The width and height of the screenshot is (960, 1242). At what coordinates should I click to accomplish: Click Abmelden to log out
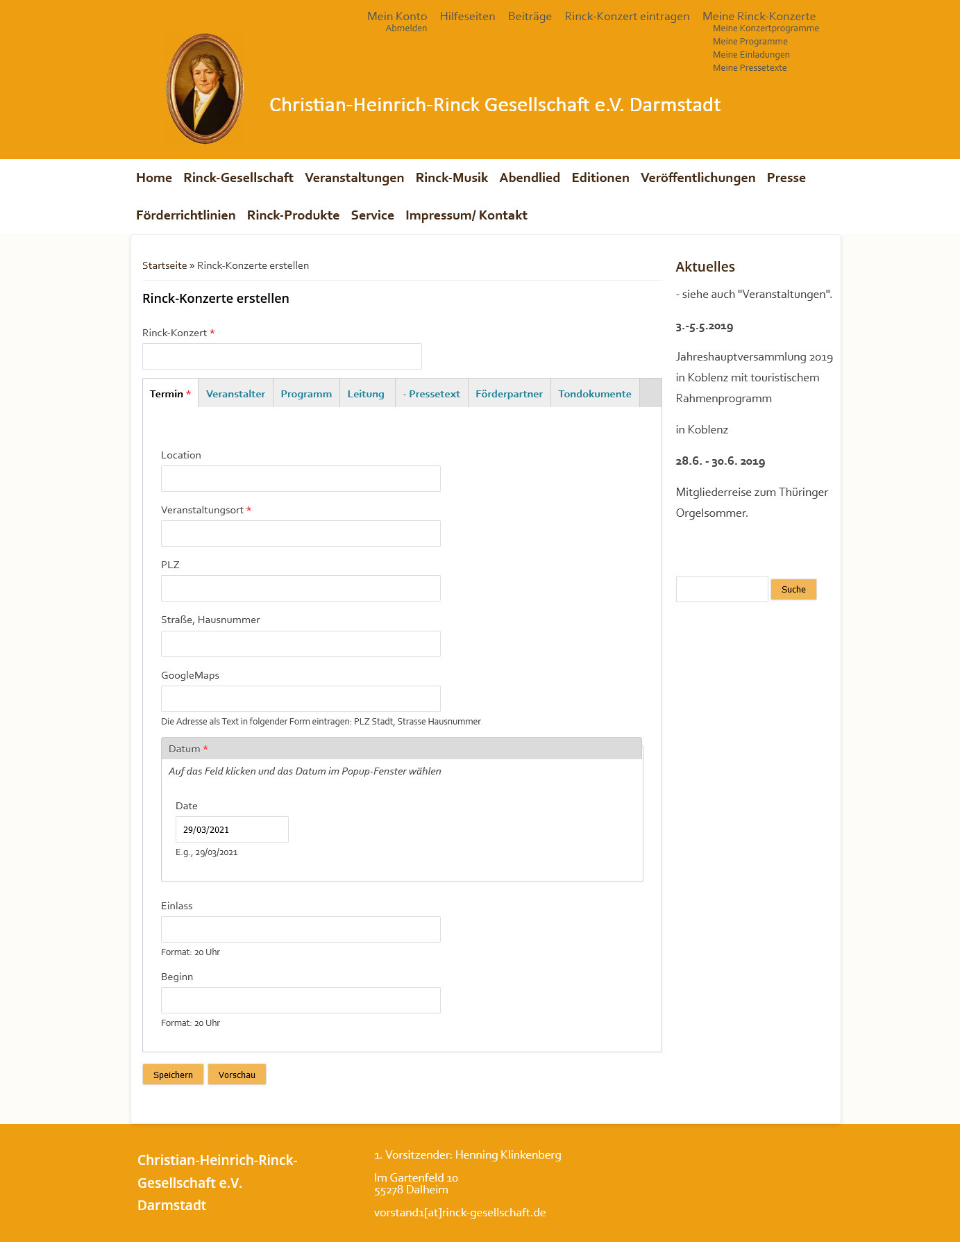406,28
